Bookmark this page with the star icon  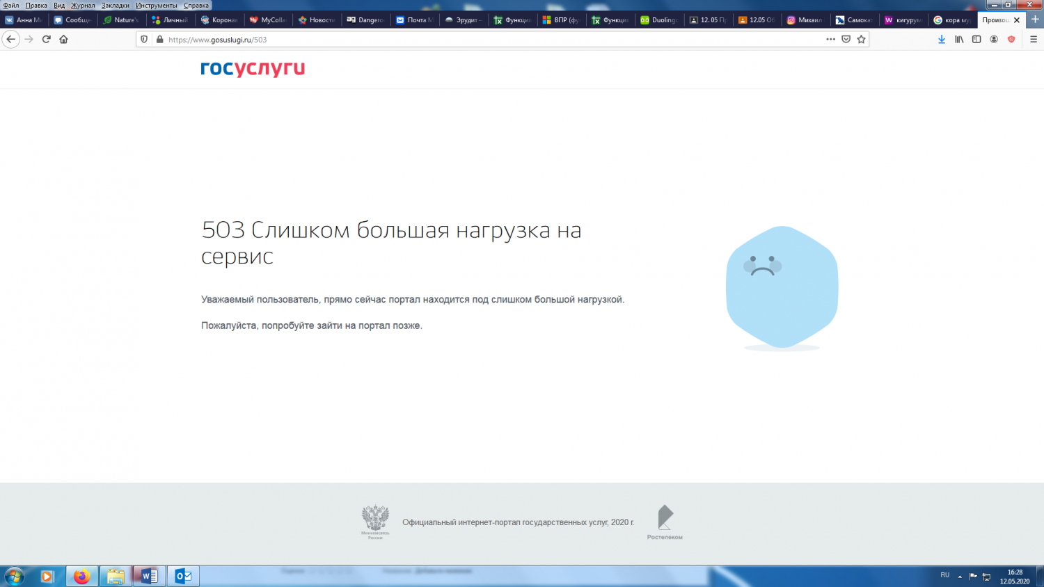[x=861, y=40]
